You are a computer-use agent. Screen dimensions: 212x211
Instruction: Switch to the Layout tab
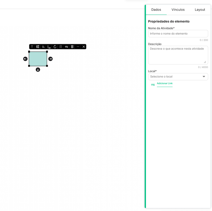coord(200,10)
